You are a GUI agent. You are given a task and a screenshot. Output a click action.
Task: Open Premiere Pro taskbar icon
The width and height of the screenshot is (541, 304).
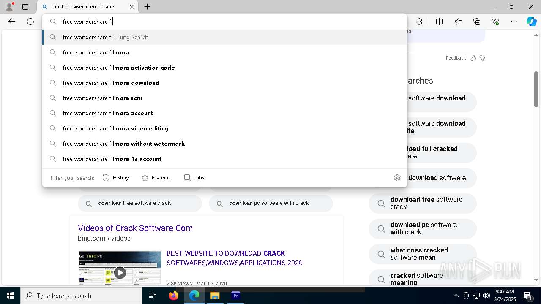[x=236, y=296]
